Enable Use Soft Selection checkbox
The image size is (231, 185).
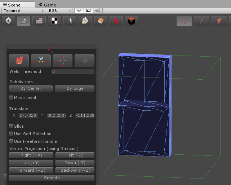tap(11, 134)
